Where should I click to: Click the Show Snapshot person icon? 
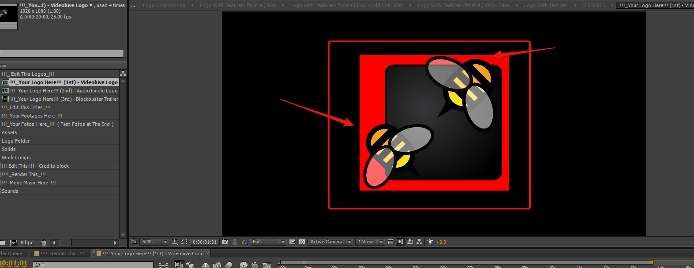coord(235,242)
